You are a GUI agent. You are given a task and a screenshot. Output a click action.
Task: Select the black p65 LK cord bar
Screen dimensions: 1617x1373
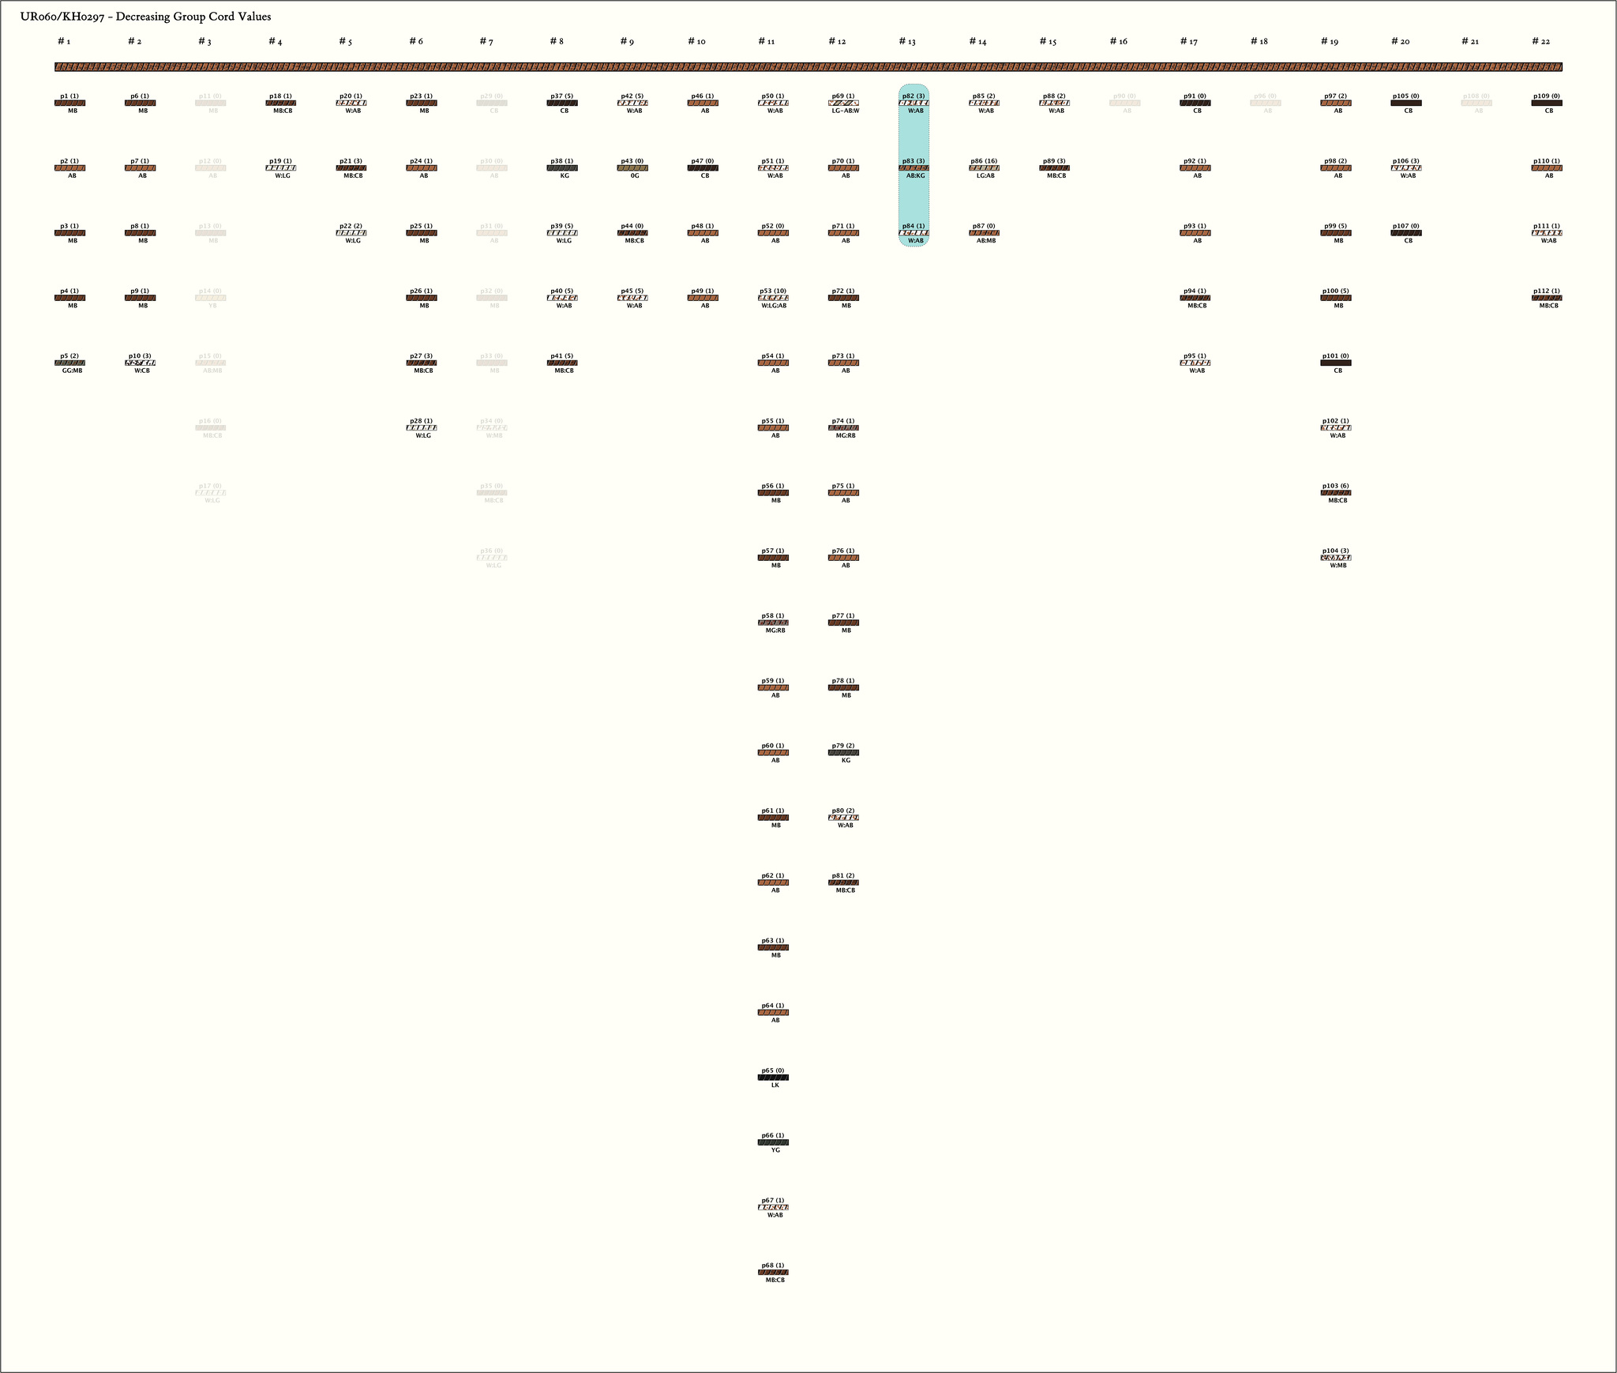point(773,1078)
